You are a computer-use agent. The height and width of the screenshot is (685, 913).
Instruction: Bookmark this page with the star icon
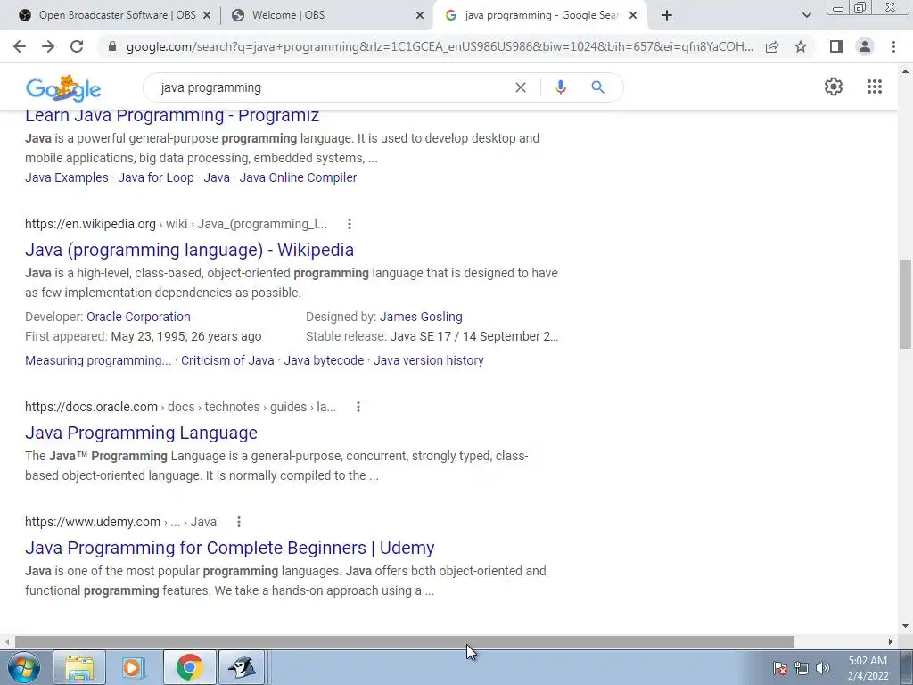(x=801, y=46)
